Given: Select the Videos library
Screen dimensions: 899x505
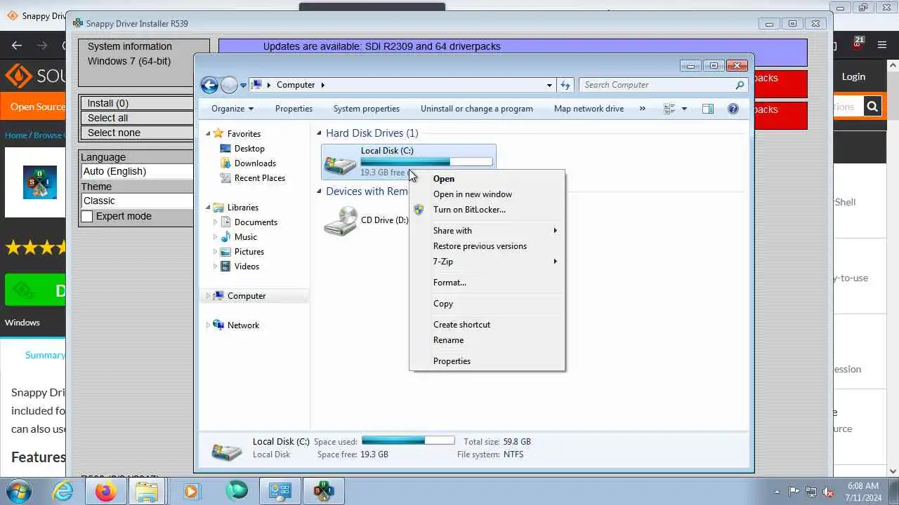Looking at the screenshot, I should [247, 267].
